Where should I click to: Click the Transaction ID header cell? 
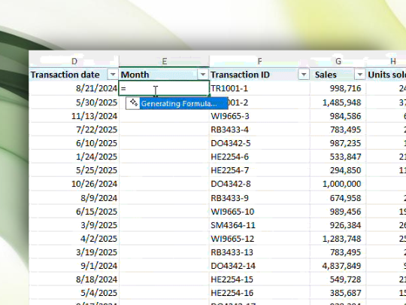tap(259, 75)
